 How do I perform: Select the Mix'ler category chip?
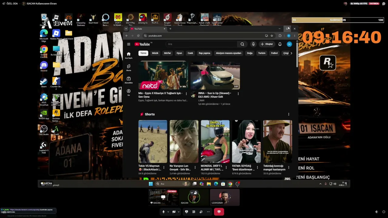coord(167,53)
